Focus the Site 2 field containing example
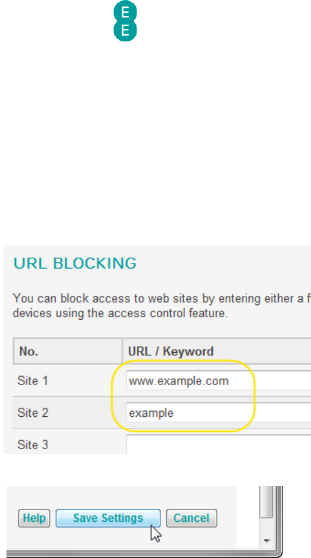 click(219, 413)
